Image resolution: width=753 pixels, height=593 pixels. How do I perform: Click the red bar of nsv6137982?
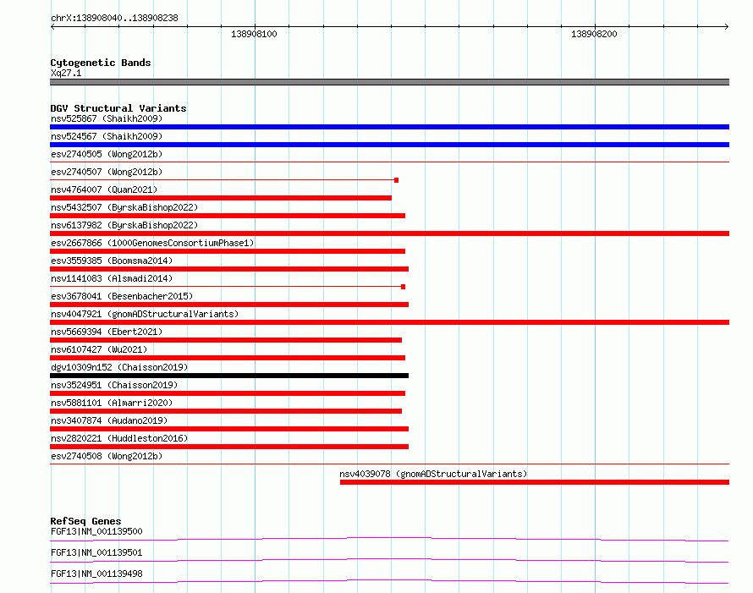(x=389, y=233)
